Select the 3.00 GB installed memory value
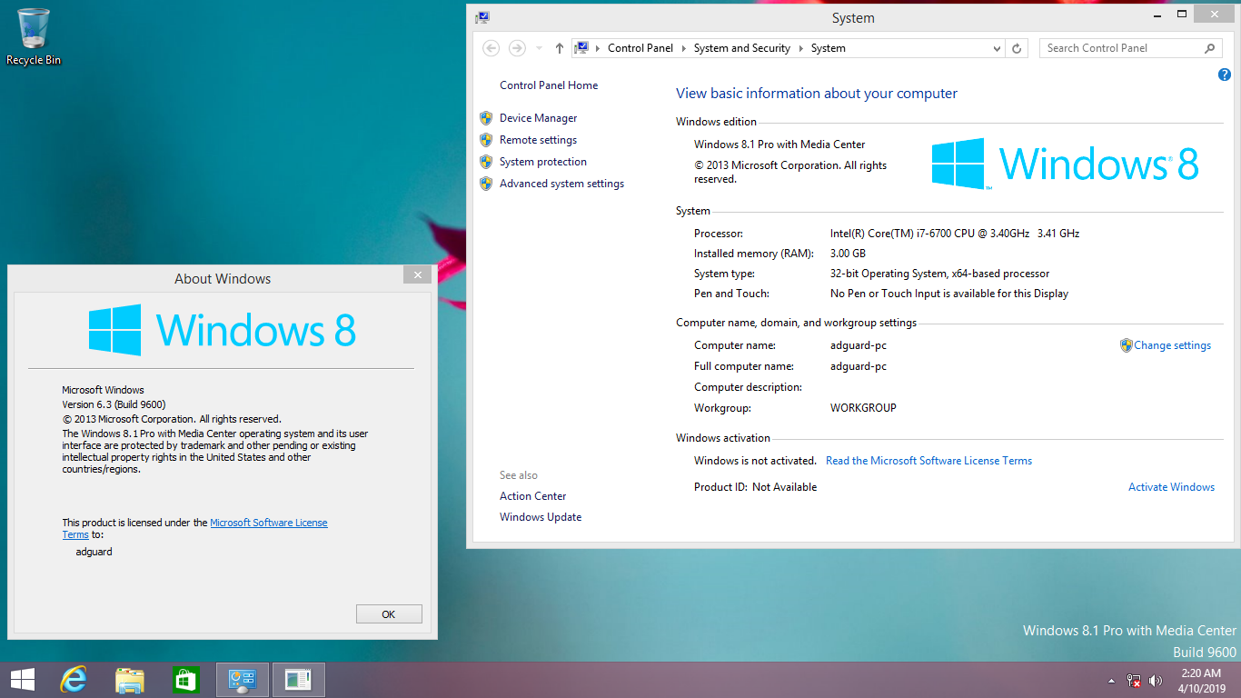 (848, 254)
